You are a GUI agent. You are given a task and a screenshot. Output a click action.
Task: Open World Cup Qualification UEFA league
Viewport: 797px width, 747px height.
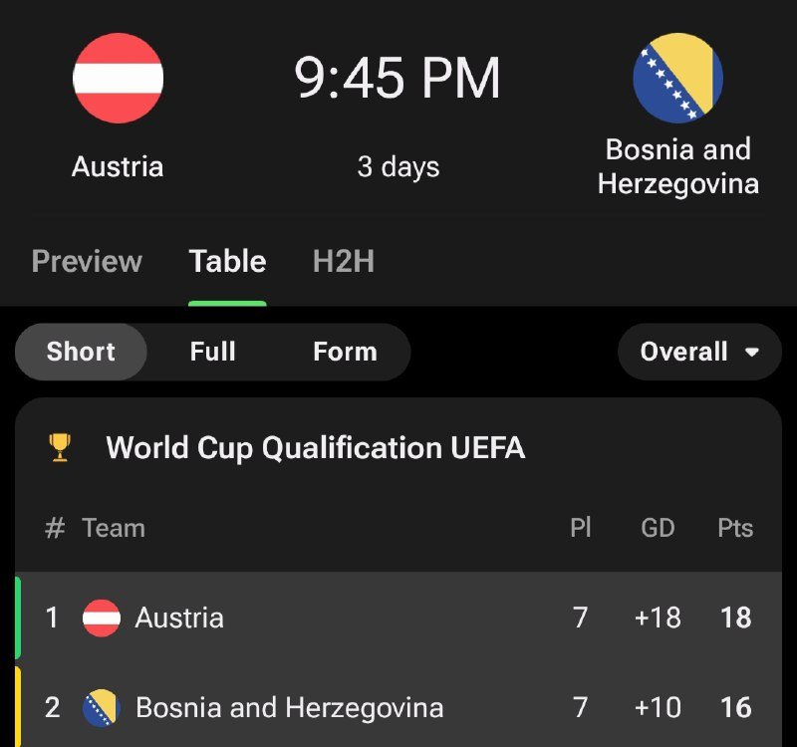tap(315, 448)
